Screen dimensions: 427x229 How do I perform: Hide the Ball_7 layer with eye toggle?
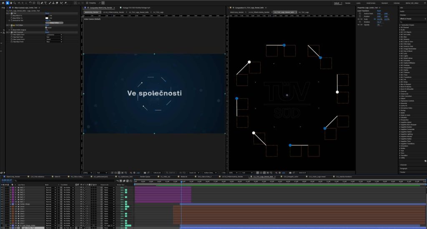2,188
